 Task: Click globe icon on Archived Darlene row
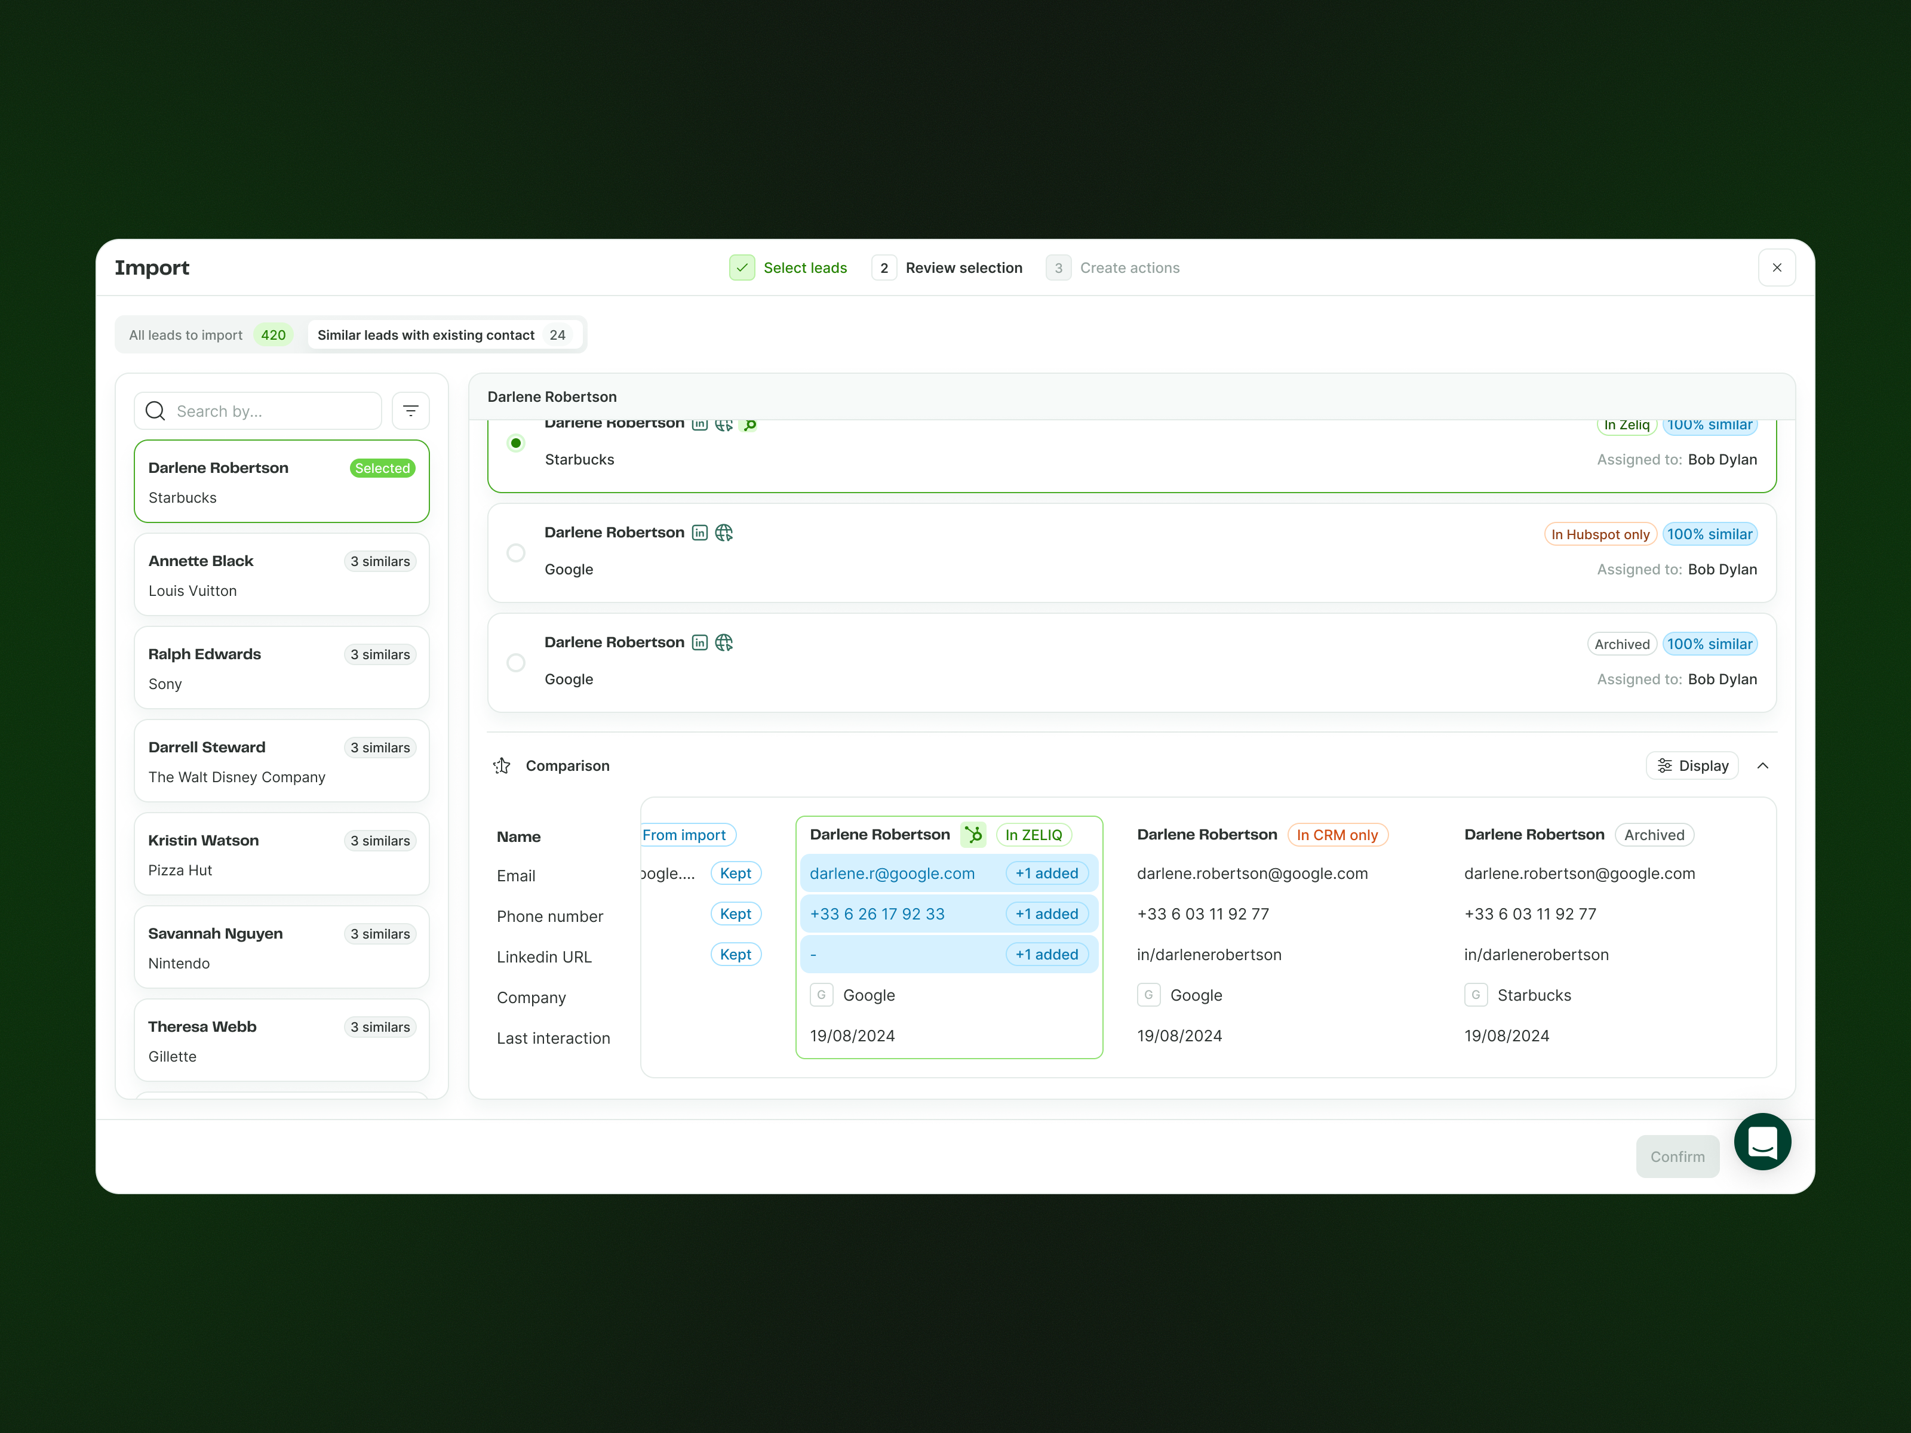724,642
